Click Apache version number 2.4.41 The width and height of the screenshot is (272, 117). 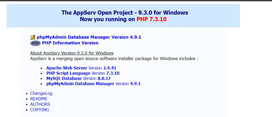110,68
